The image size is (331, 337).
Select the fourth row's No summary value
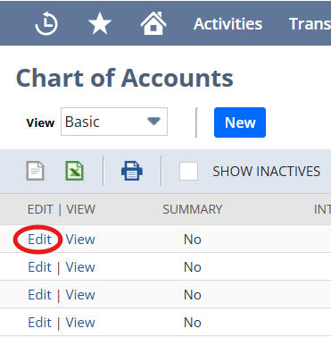pos(193,323)
